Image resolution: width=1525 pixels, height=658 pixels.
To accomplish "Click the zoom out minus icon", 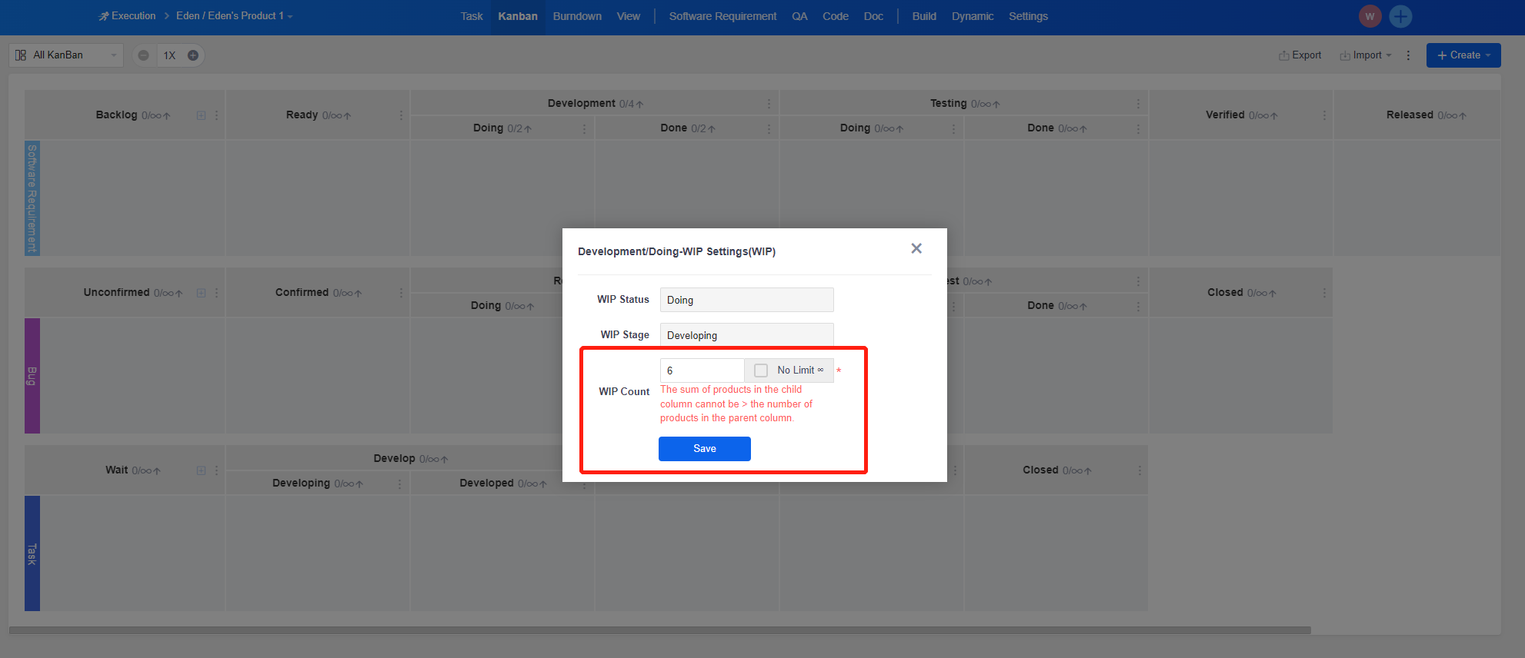I will 143,55.
